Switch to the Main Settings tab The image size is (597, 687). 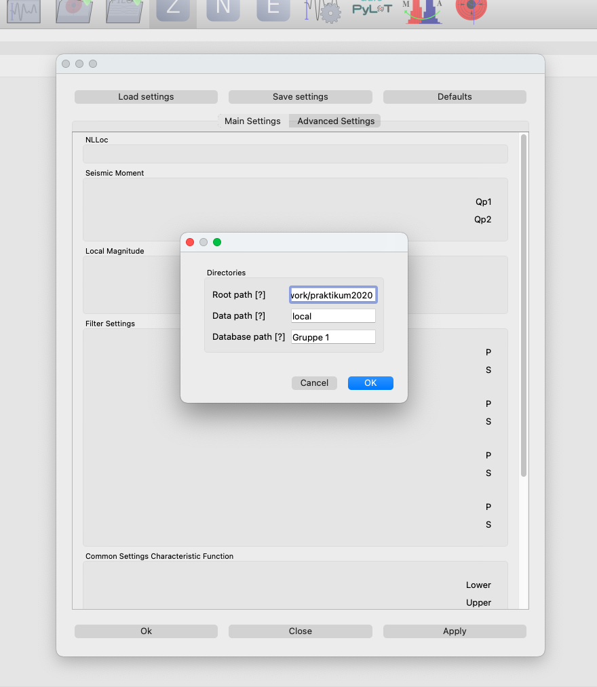pyautogui.click(x=252, y=121)
